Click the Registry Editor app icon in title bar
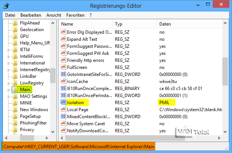 pos(6,6)
